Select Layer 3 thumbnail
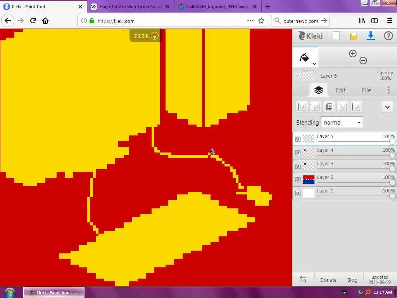This screenshot has height=298, width=397. tap(308, 166)
